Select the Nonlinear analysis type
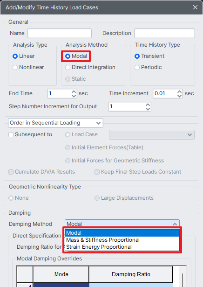Viewport: 203px width, 287px height. [x=28, y=67]
